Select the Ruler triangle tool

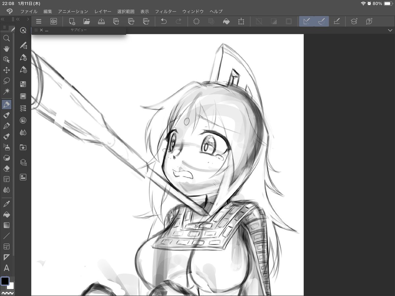click(x=6, y=257)
